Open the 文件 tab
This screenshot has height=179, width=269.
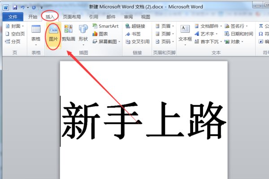[x=13, y=17]
